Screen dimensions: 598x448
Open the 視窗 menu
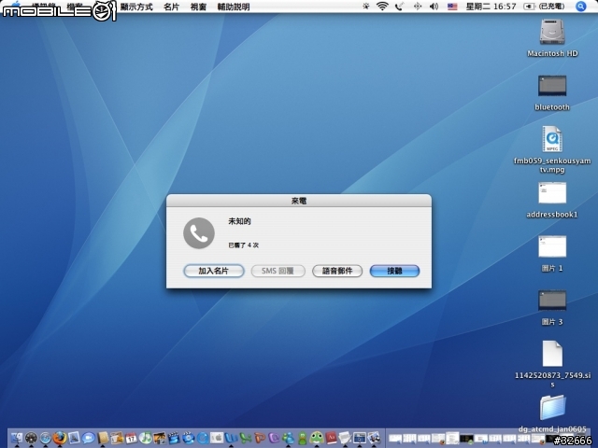[x=198, y=7]
